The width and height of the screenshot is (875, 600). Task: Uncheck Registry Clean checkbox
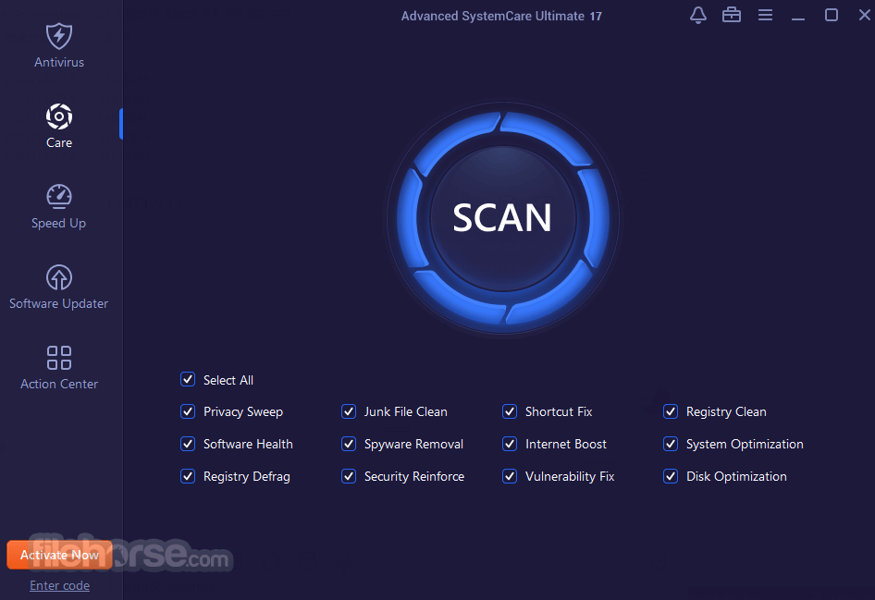pos(671,411)
